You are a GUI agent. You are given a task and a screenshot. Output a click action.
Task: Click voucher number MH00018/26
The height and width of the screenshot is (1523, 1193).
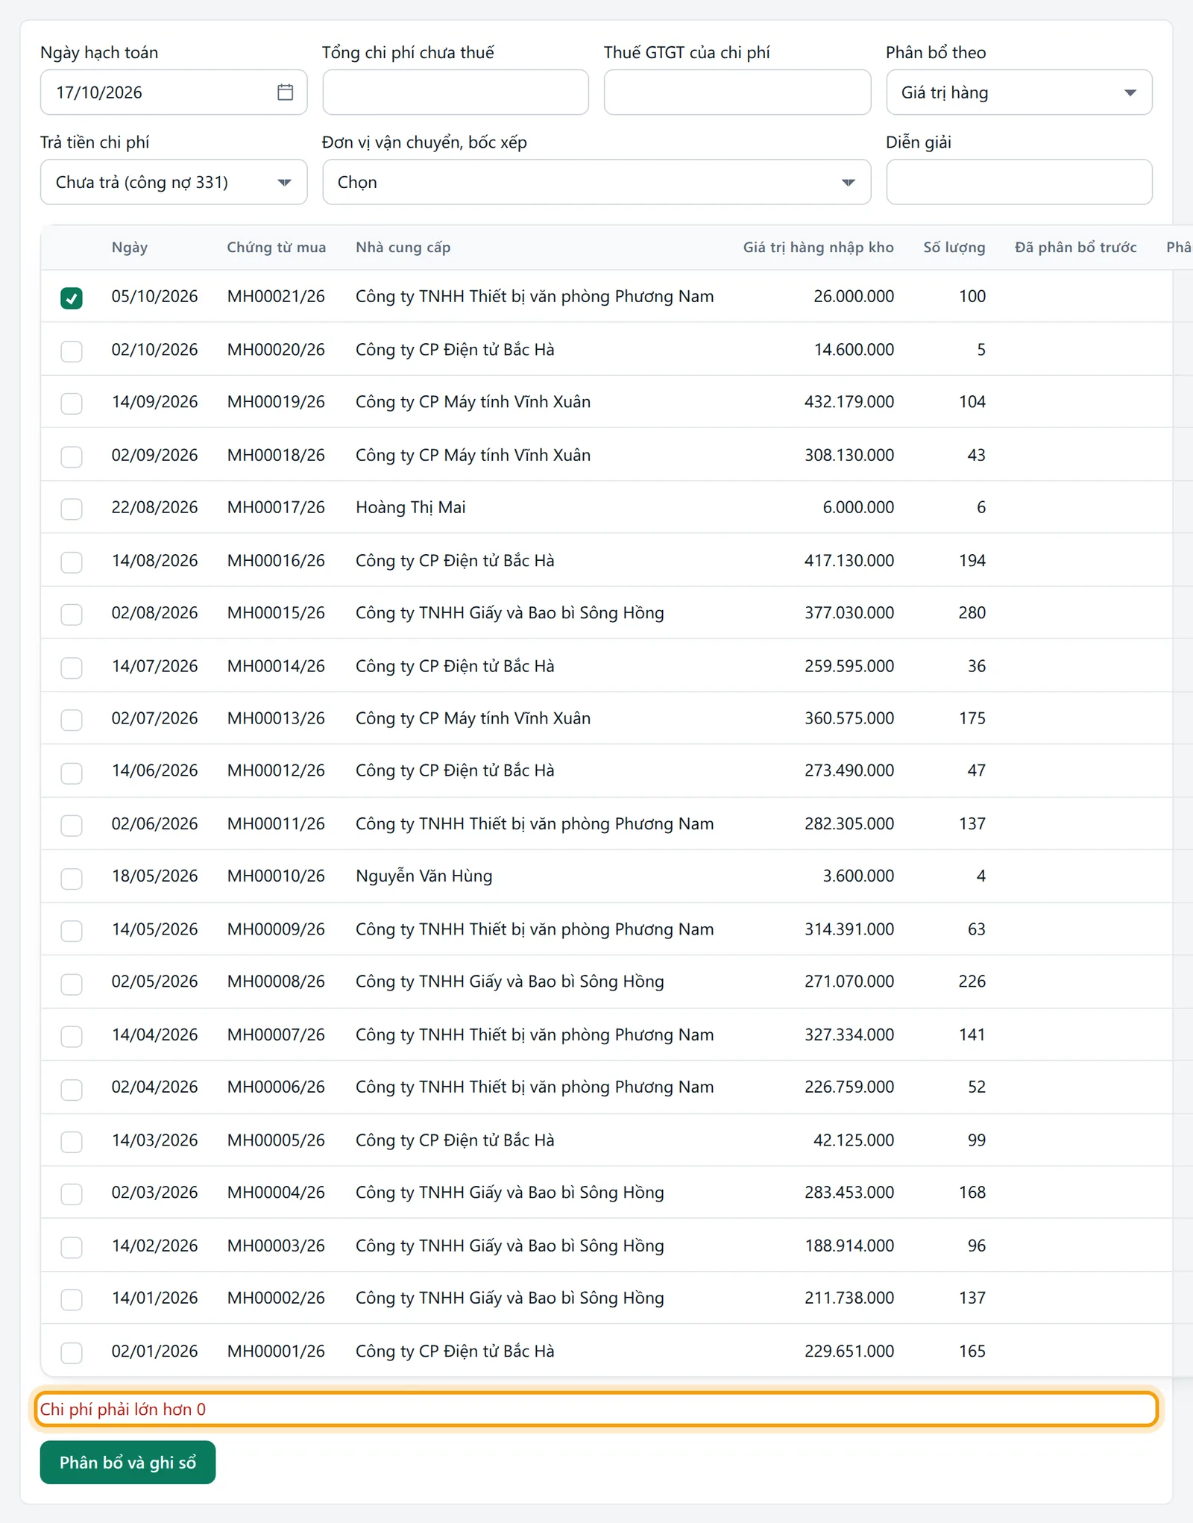point(276,455)
